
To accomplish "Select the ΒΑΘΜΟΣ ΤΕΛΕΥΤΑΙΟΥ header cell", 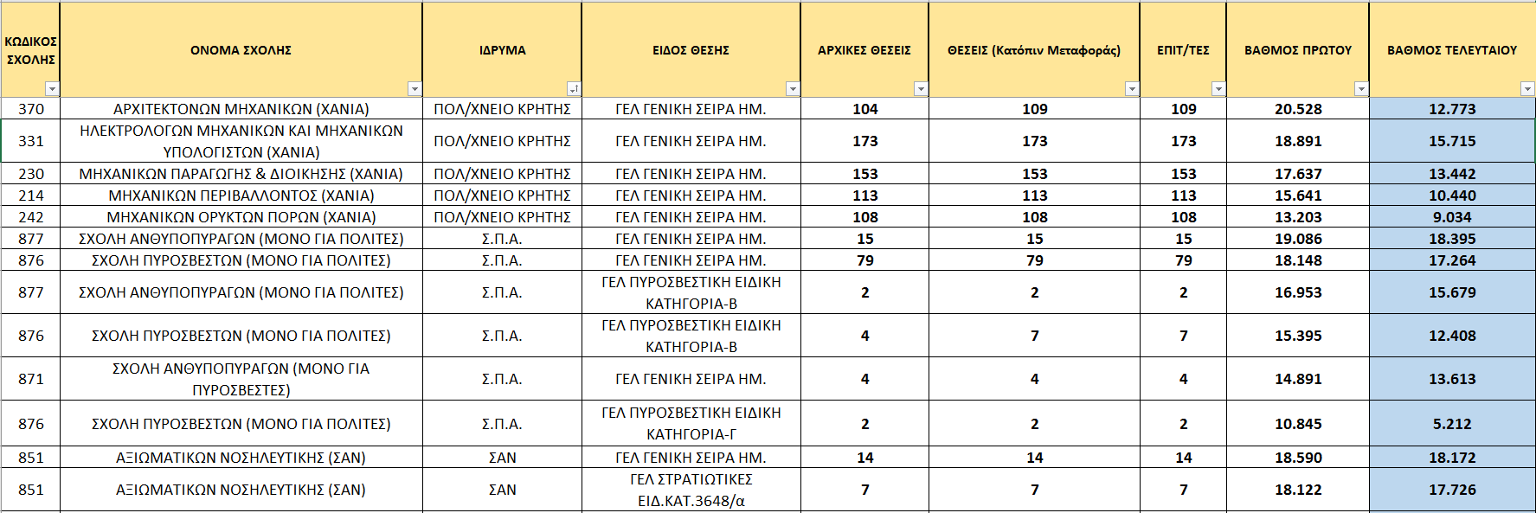I will (x=1452, y=50).
